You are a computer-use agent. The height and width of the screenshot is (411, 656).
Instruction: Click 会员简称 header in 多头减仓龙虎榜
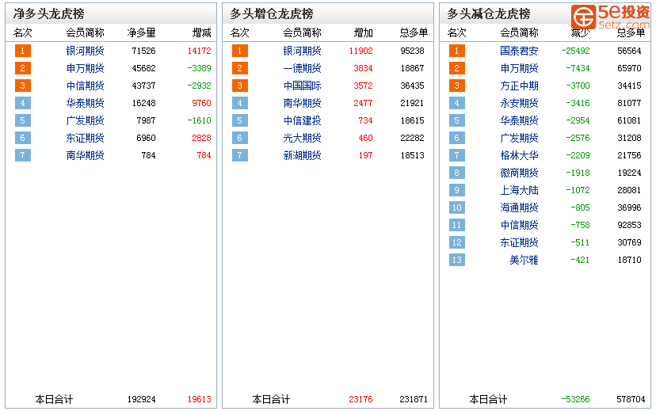coord(519,32)
